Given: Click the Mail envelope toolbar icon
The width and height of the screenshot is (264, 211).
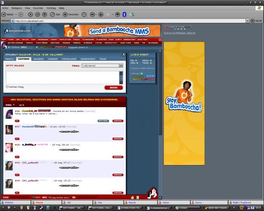Looking at the screenshot, I should 92,14.
